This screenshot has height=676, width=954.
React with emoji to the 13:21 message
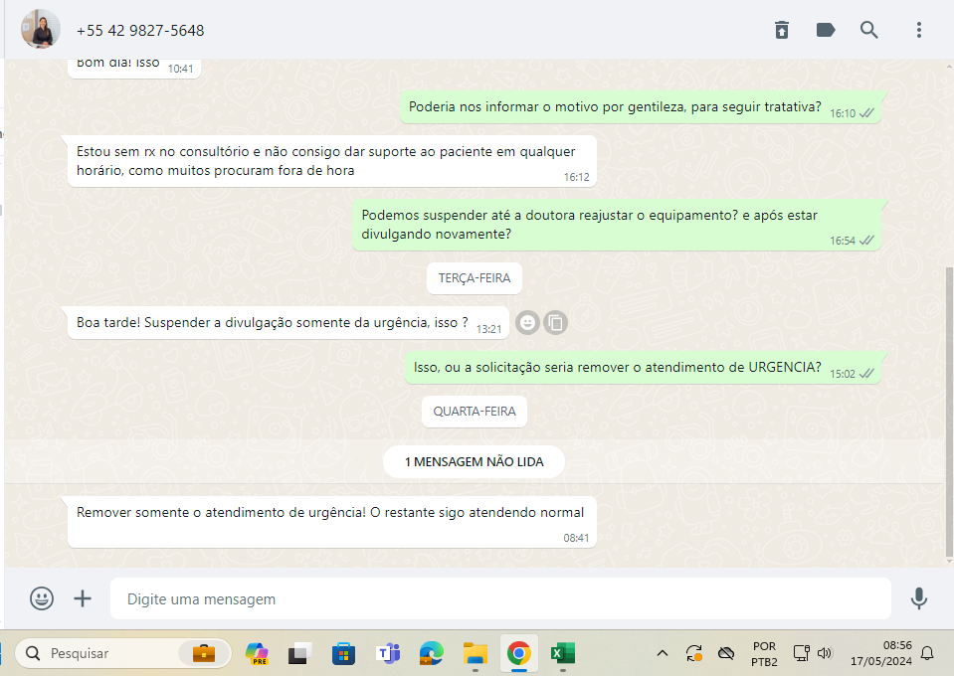528,322
